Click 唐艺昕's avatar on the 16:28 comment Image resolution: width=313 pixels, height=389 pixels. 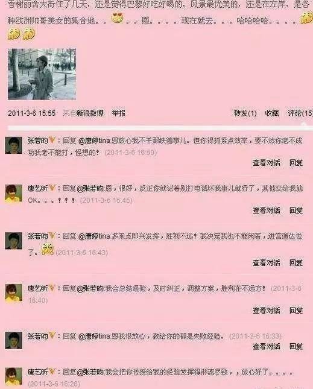[14, 376]
